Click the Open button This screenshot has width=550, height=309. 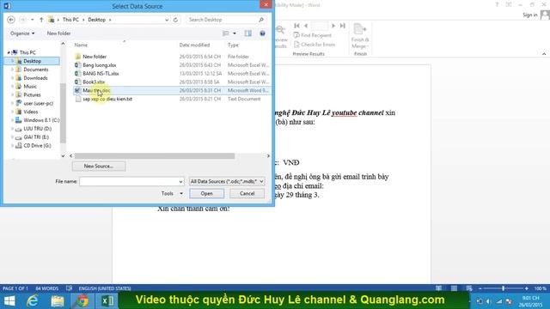pos(206,193)
